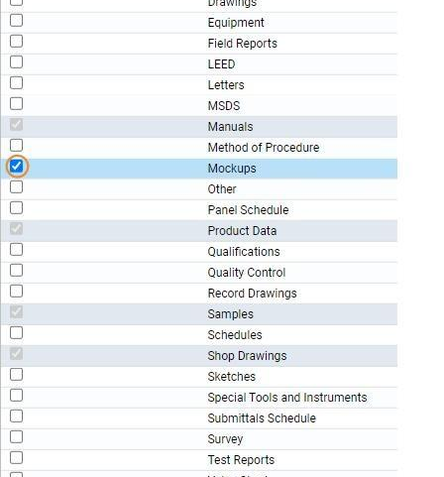Enable the LEED checkbox
Screen dimensions: 444x477
pyautogui.click(x=16, y=62)
